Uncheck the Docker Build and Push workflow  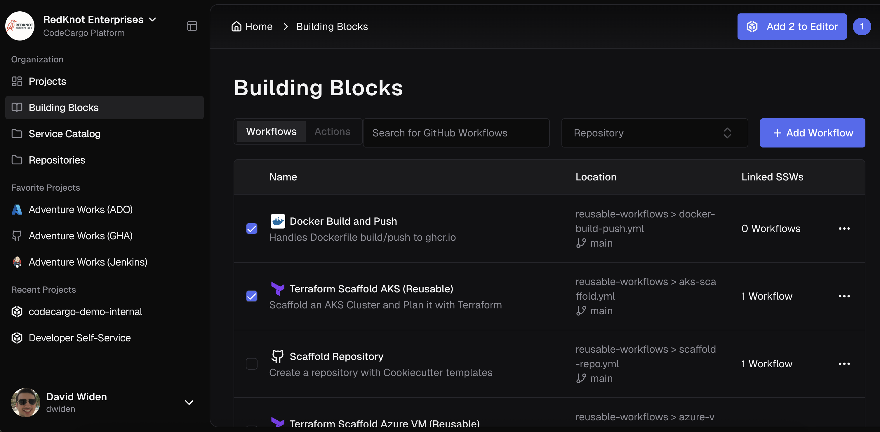coord(252,229)
